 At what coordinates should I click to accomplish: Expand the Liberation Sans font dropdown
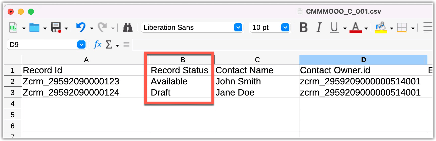point(238,28)
